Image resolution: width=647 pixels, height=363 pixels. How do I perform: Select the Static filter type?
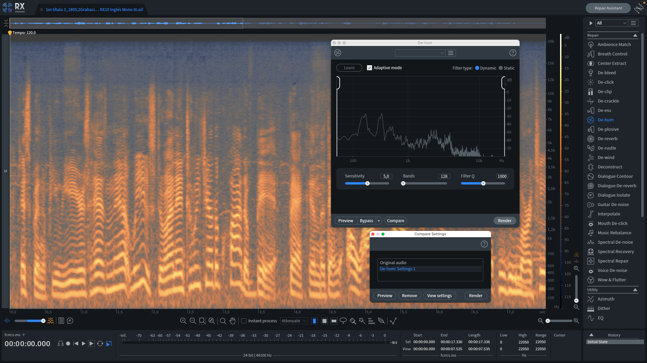tap(501, 68)
